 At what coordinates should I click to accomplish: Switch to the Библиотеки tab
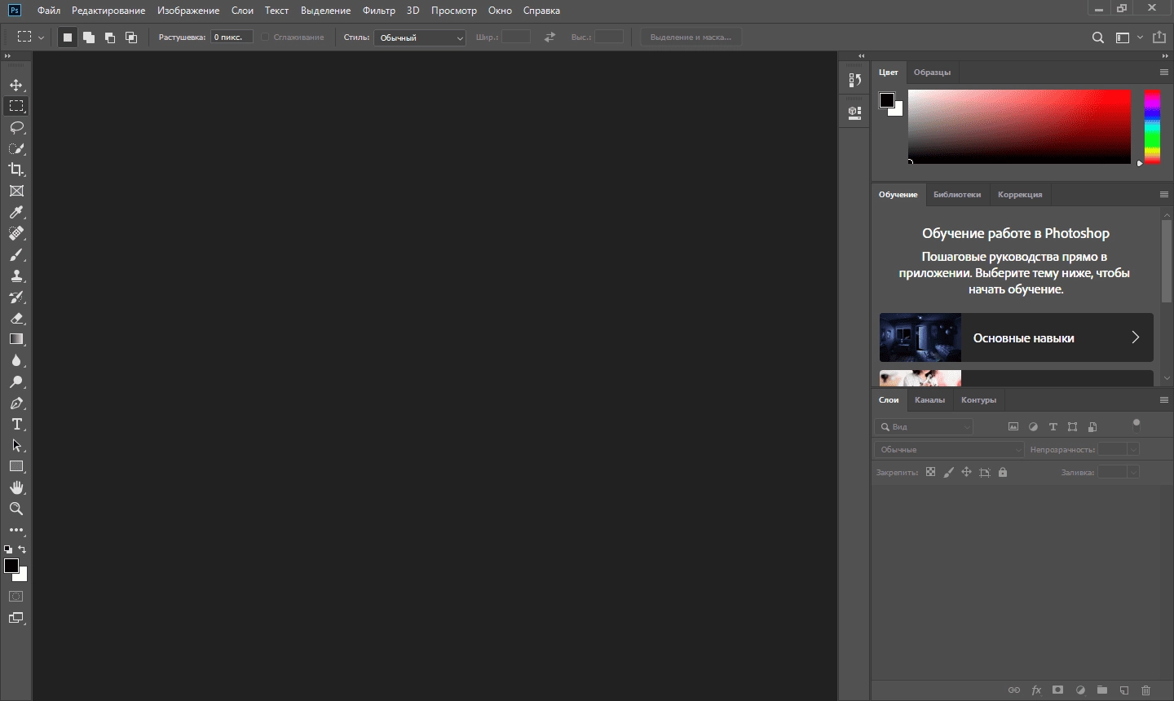[957, 195]
